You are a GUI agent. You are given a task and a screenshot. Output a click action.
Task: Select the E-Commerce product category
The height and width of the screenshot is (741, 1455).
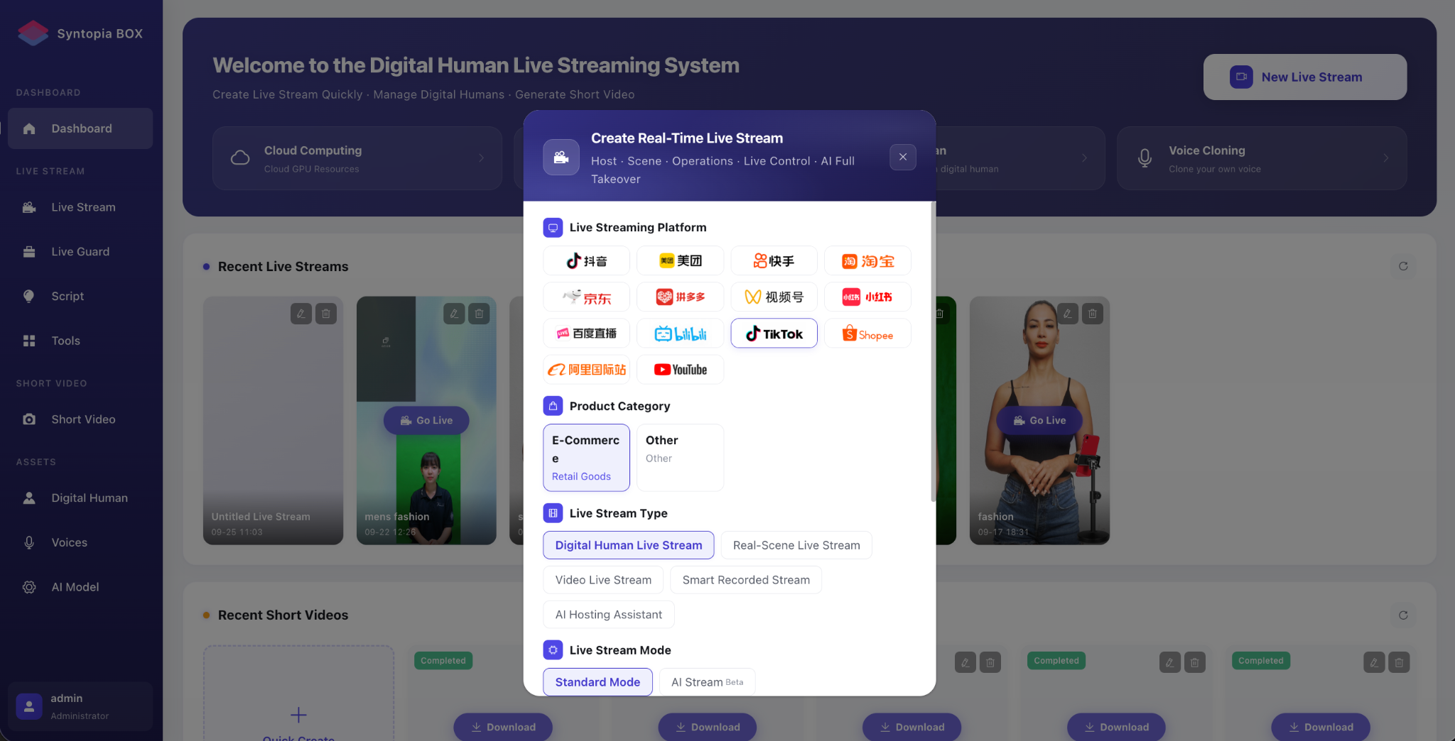pos(586,458)
